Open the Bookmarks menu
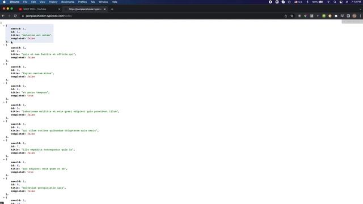Viewport: 363px width, 204px height. (x=67, y=2)
